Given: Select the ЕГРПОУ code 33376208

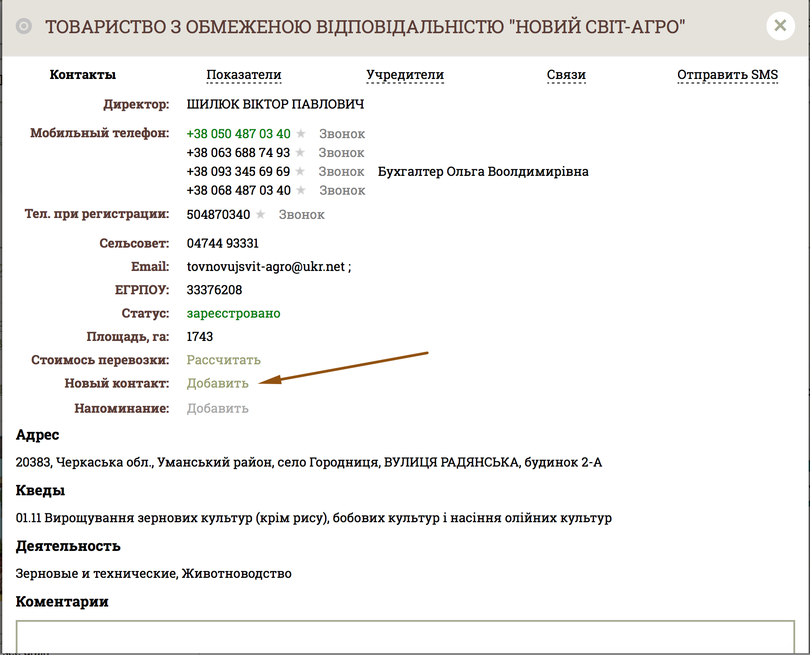Looking at the screenshot, I should click(x=214, y=290).
